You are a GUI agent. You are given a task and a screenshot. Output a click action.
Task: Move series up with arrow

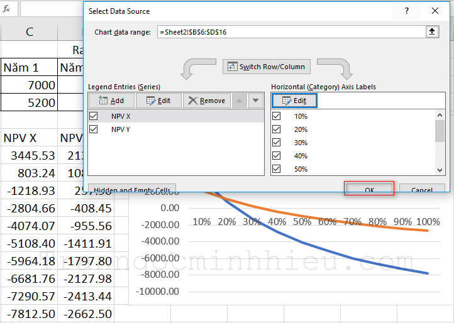240,101
